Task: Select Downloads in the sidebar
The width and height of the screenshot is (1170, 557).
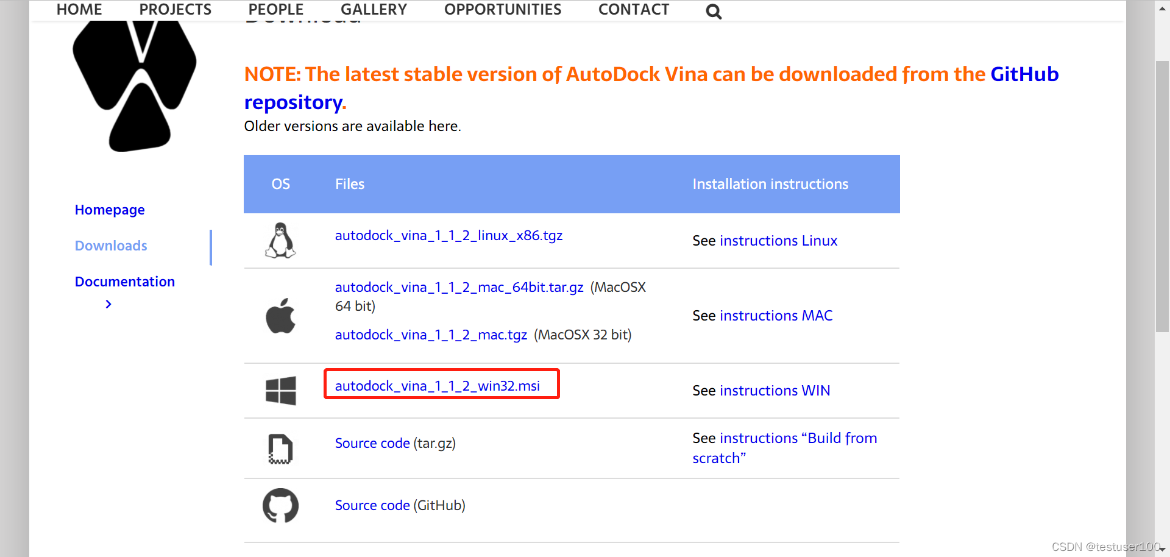Action: point(111,246)
